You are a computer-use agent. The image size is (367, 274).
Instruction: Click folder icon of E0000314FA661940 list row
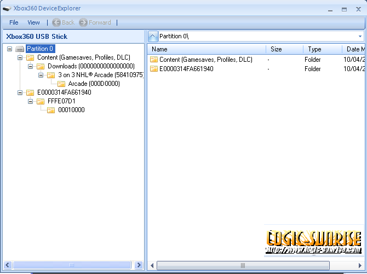point(154,69)
